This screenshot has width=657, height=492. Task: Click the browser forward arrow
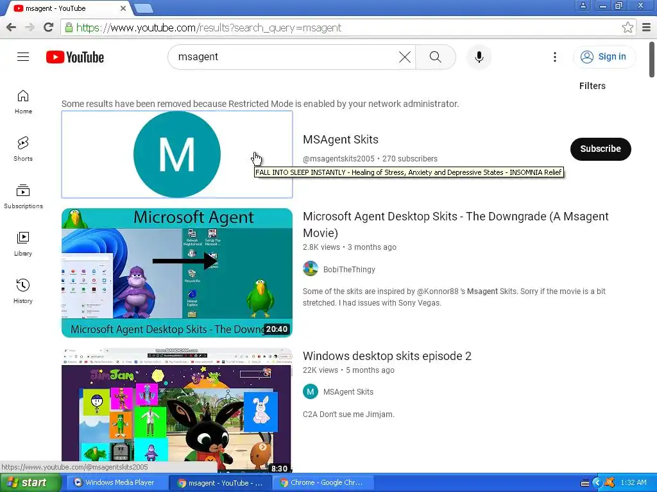tap(30, 28)
